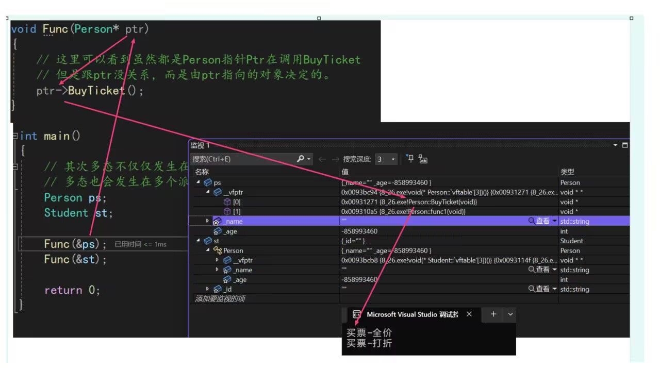Collapse the int main() code block
This screenshot has height=368, width=660.
coord(15,136)
